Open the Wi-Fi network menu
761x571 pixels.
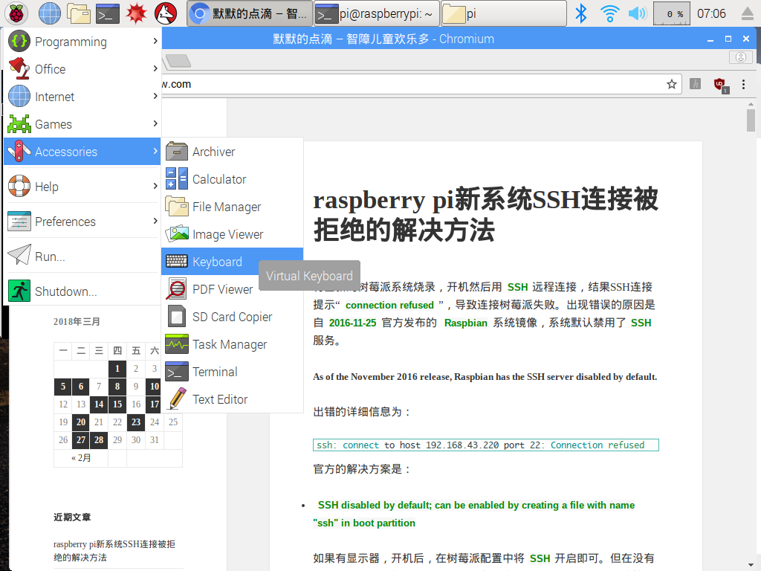(609, 13)
